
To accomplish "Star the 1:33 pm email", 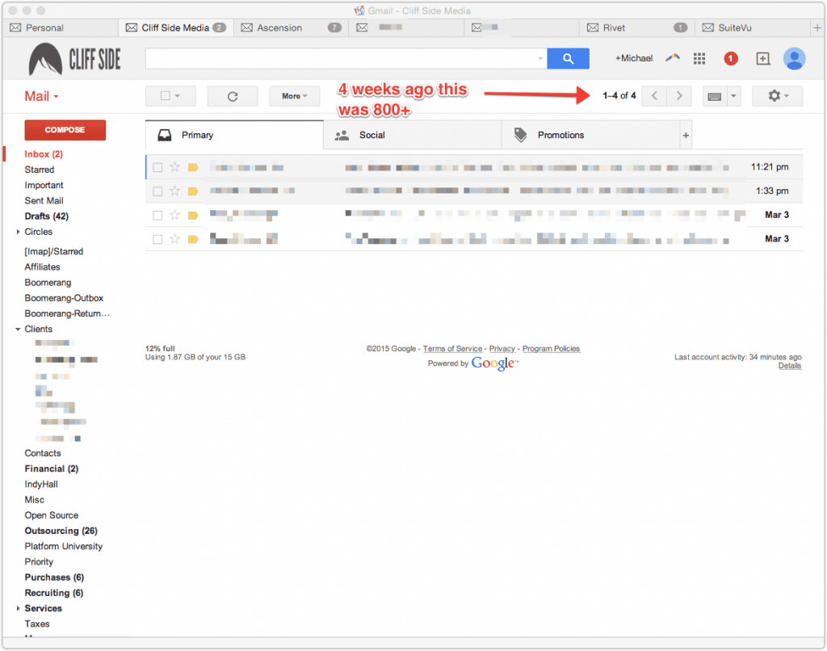I will click(174, 191).
